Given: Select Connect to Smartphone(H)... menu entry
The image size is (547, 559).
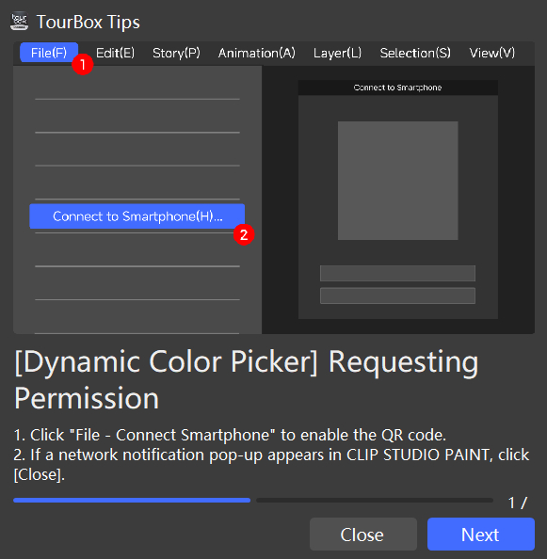Looking at the screenshot, I should point(137,216).
